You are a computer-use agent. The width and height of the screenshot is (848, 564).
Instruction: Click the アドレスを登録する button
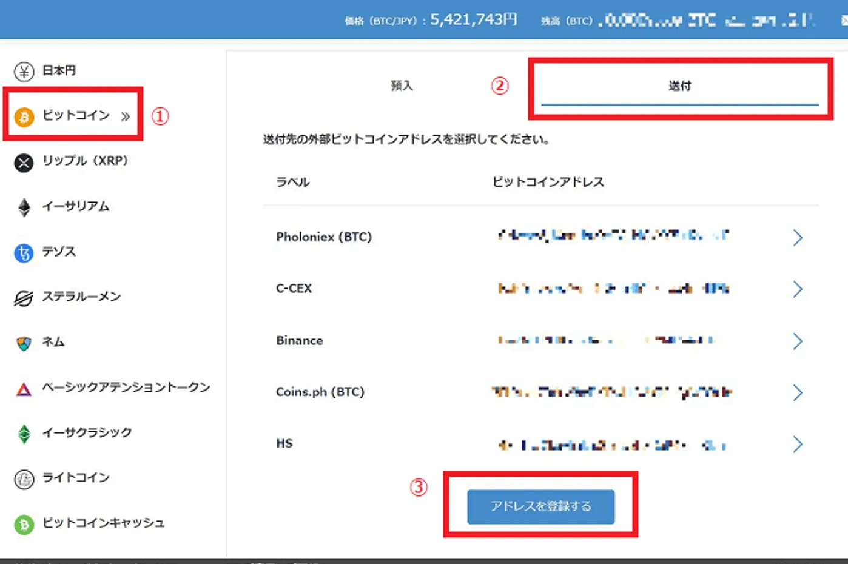click(540, 506)
